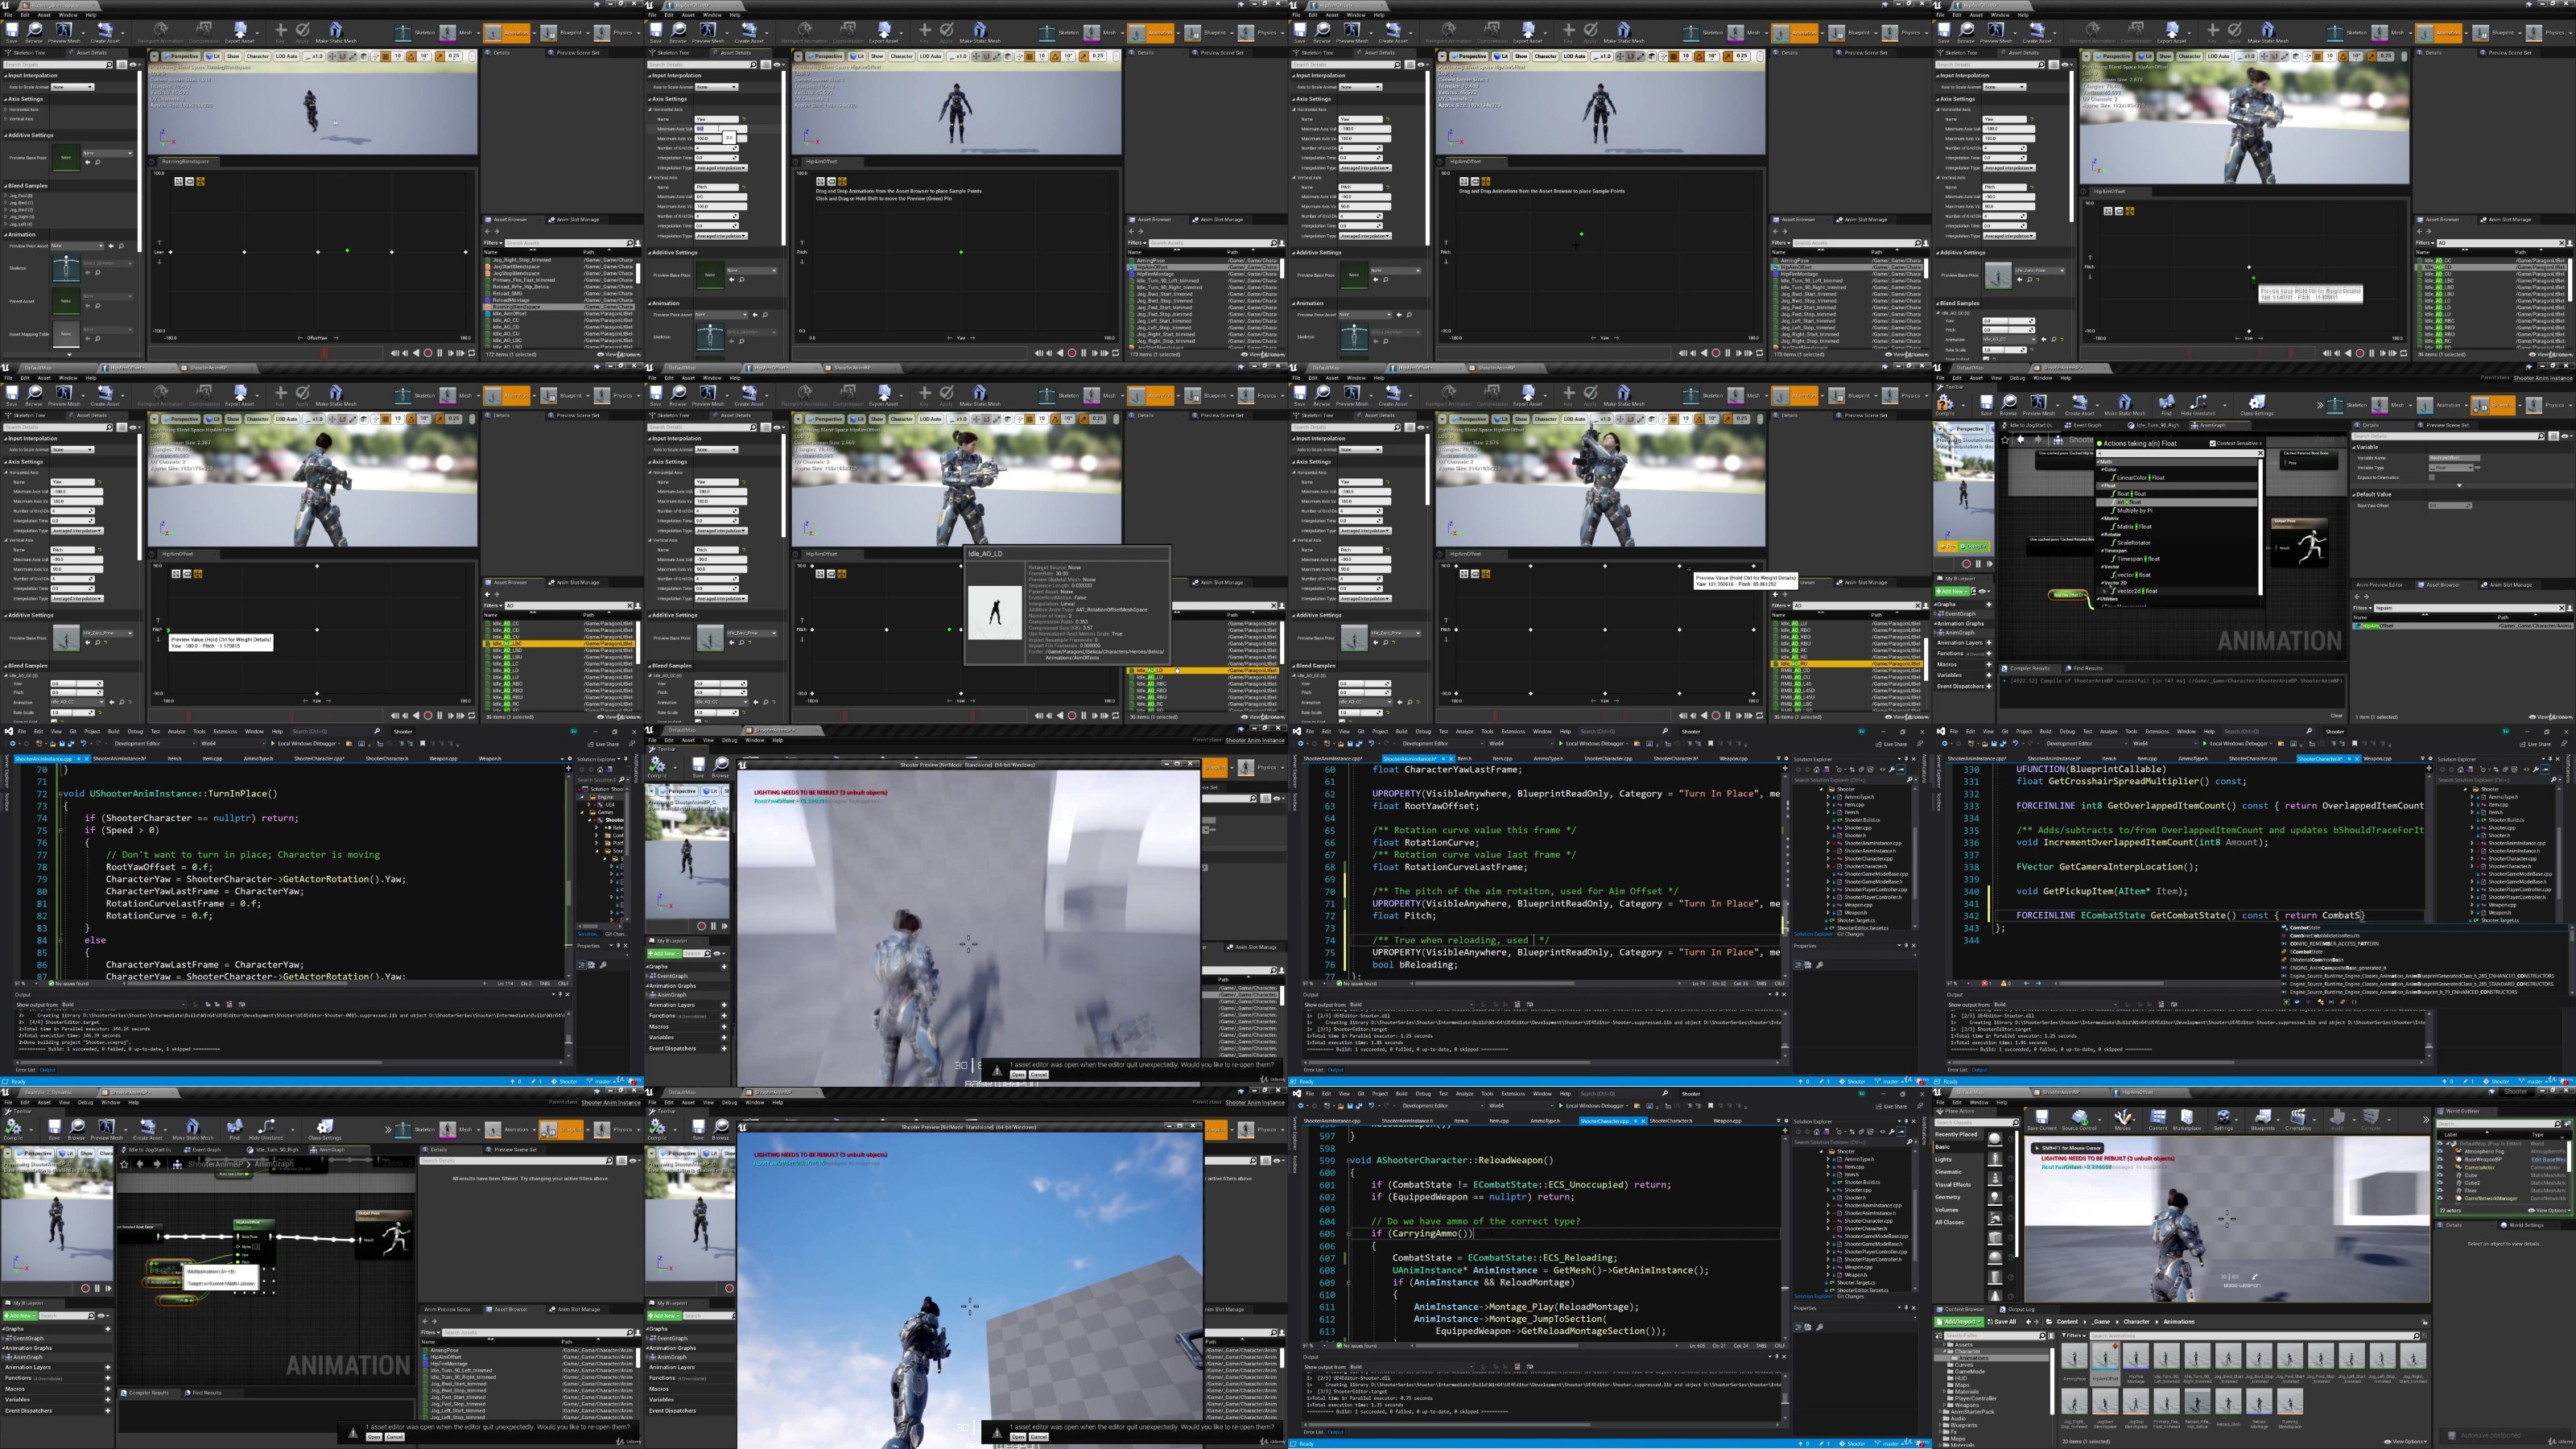Click the _Game breadcrumb in the Content Browser path
Screen dimensions: 2576x1449
(x=2101, y=1322)
